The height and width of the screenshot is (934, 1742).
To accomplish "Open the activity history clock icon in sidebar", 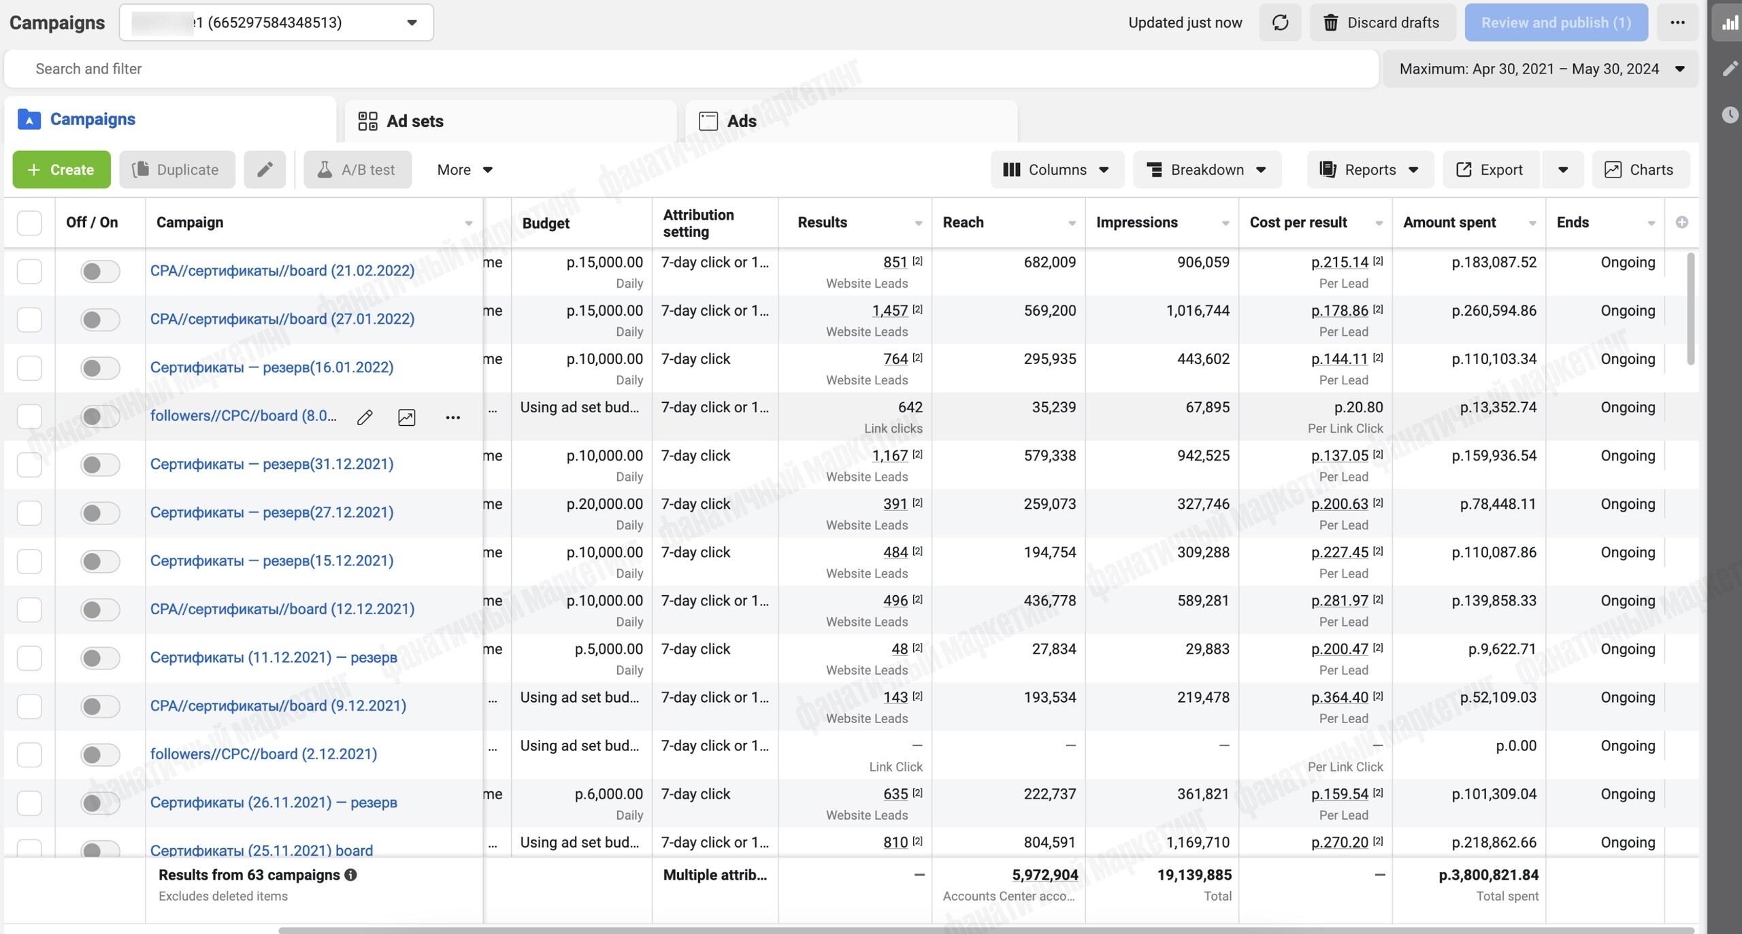I will 1729,114.
